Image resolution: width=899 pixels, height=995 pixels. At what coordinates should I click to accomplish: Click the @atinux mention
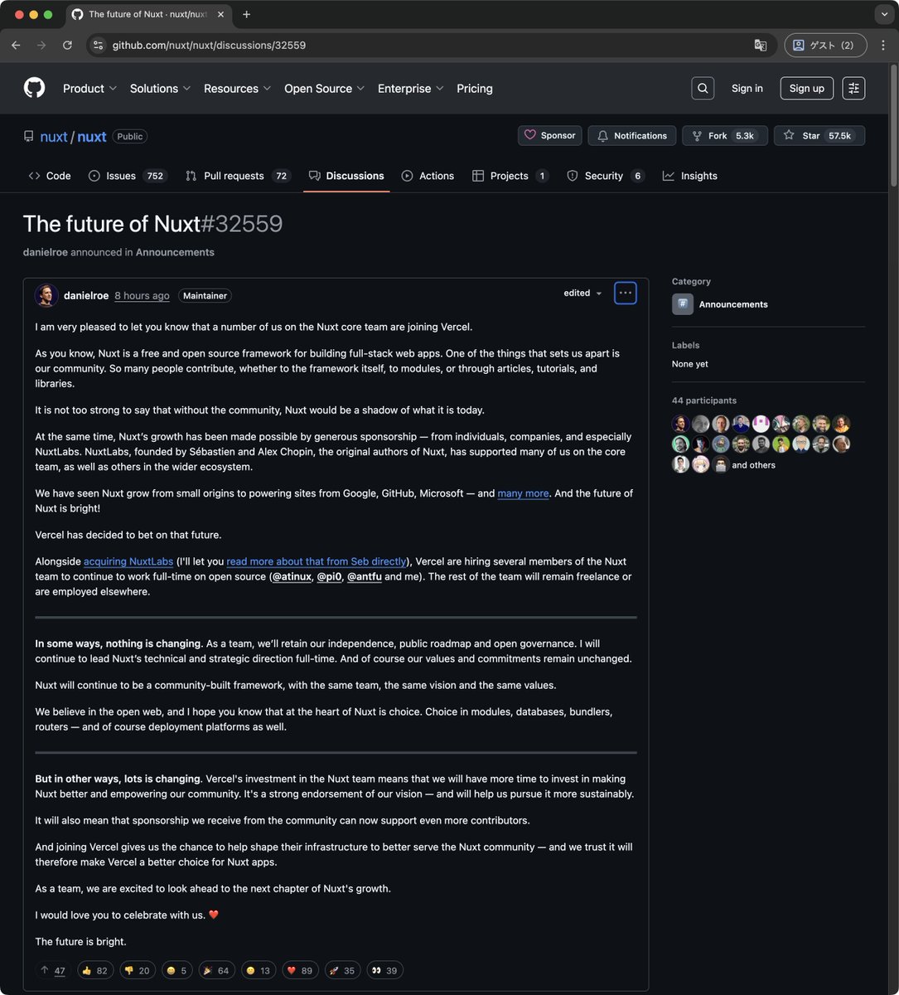(x=292, y=576)
